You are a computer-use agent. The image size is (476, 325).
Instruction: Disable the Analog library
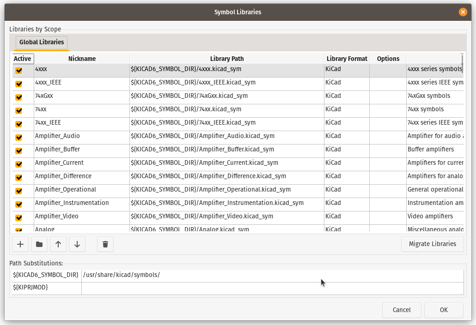(x=19, y=228)
